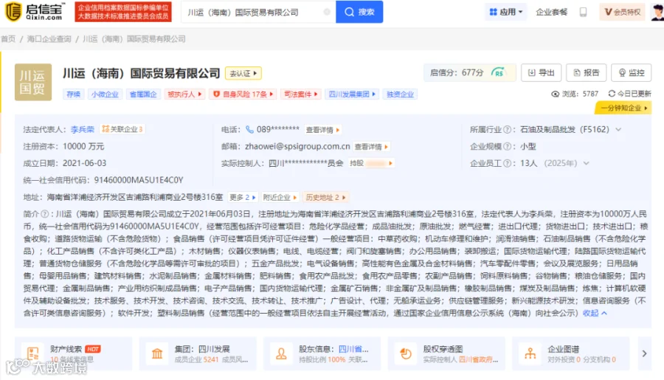Screen dimensions: 664x380
Task: Expand 自身风险 17条 risk tag
Action: (x=243, y=94)
